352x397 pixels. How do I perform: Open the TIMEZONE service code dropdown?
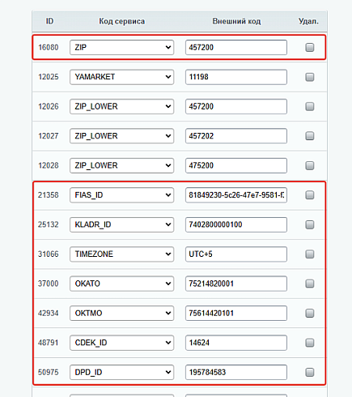pyautogui.click(x=121, y=254)
